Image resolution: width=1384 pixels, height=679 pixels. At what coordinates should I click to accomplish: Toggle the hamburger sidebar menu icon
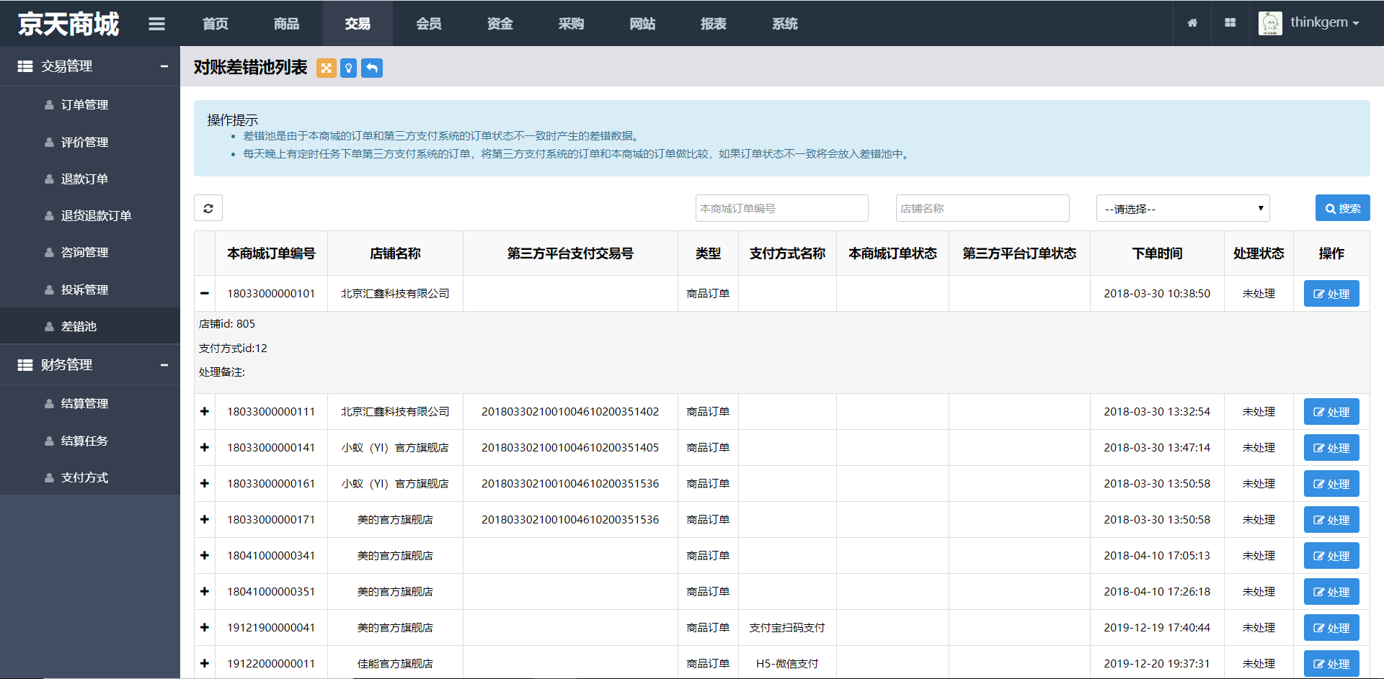pos(156,24)
